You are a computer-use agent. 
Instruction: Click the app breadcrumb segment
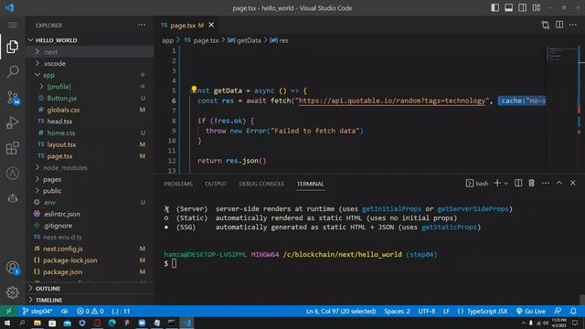click(167, 40)
